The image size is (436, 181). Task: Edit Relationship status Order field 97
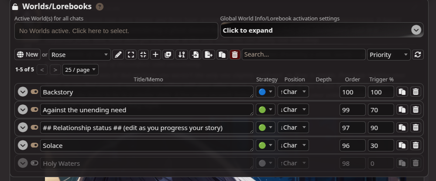(352, 127)
